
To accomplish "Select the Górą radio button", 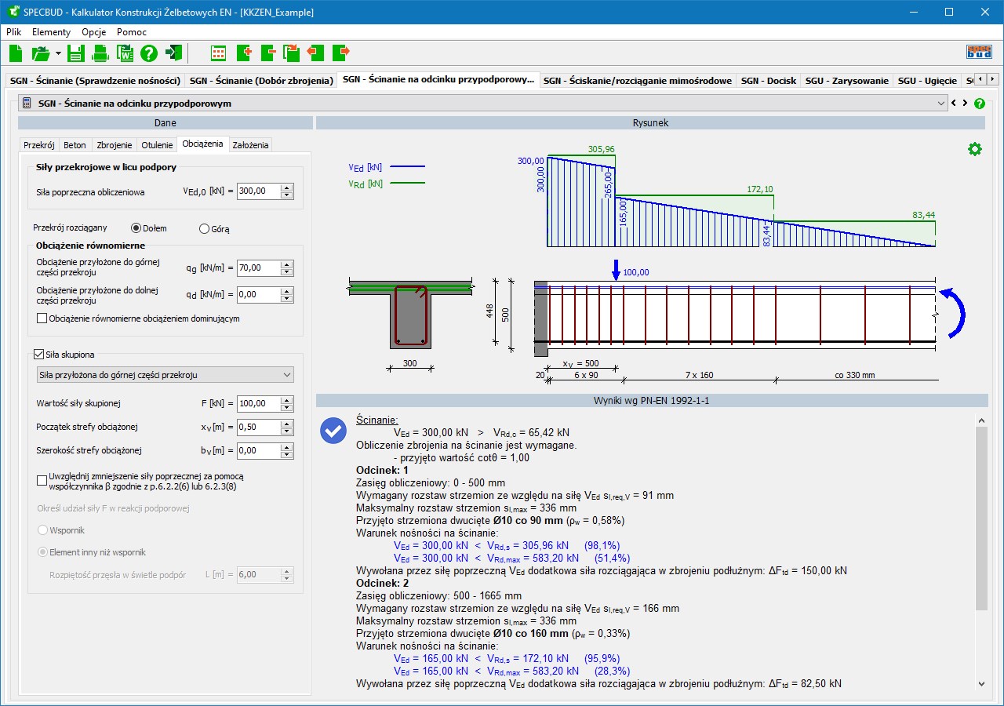I will [x=205, y=229].
